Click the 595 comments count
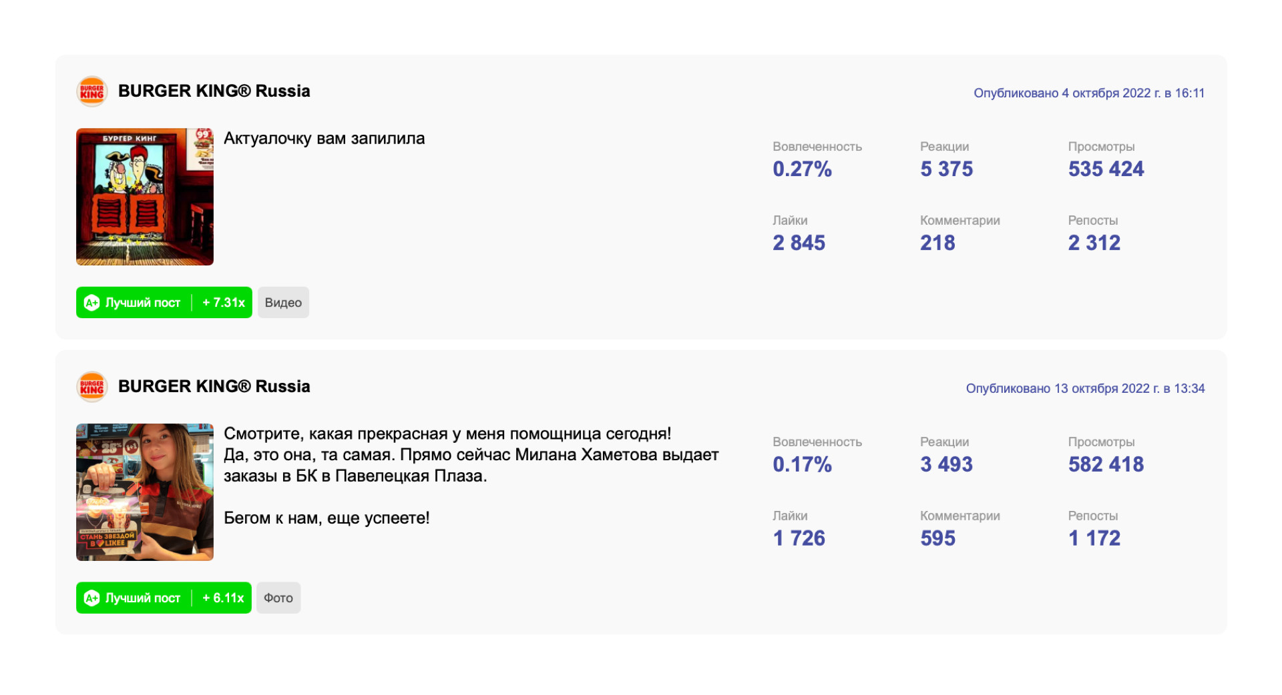This screenshot has height=695, width=1282. point(937,538)
